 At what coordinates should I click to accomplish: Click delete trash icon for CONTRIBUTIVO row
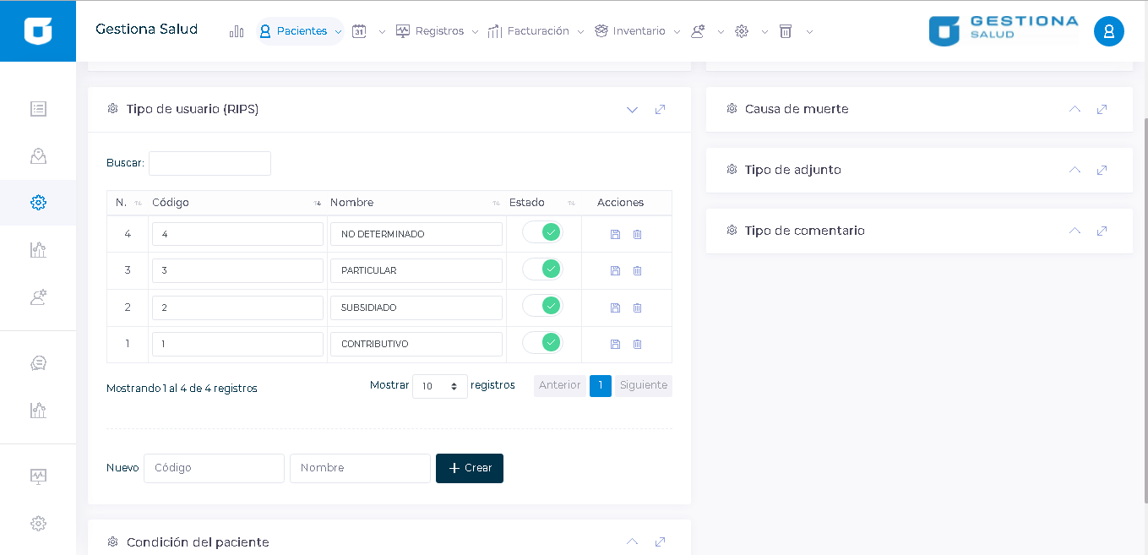pyautogui.click(x=637, y=345)
